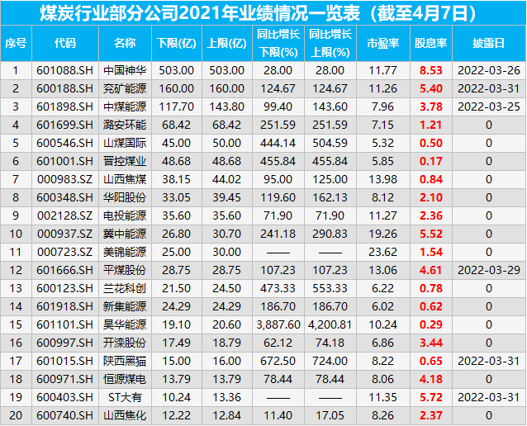
Task: Select stock code 601088.SH
Action: (x=65, y=70)
